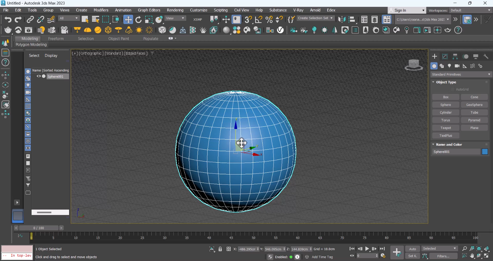This screenshot has width=493, height=261.
Task: Open the Utilities wrench panel icon
Action: 486,57
